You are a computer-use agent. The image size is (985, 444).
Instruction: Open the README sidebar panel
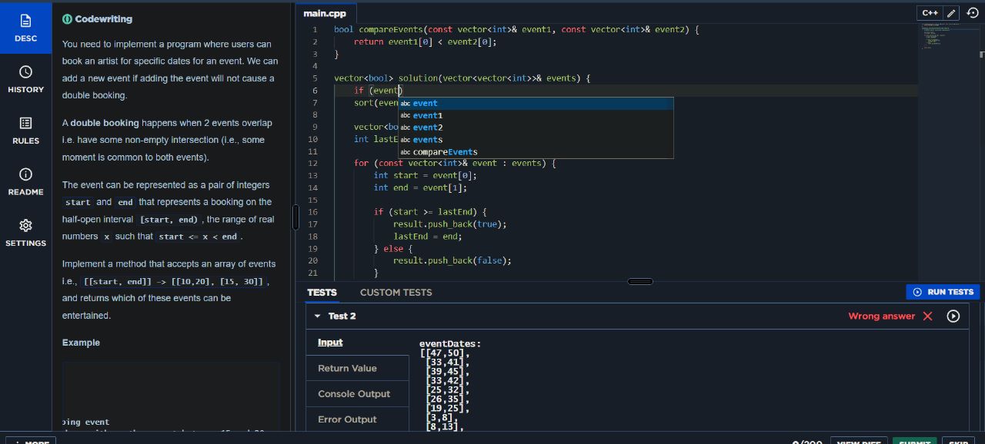(x=25, y=182)
